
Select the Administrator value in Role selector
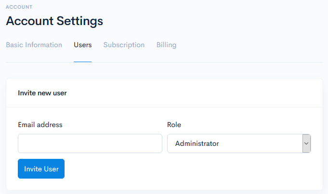pyautogui.click(x=197, y=143)
